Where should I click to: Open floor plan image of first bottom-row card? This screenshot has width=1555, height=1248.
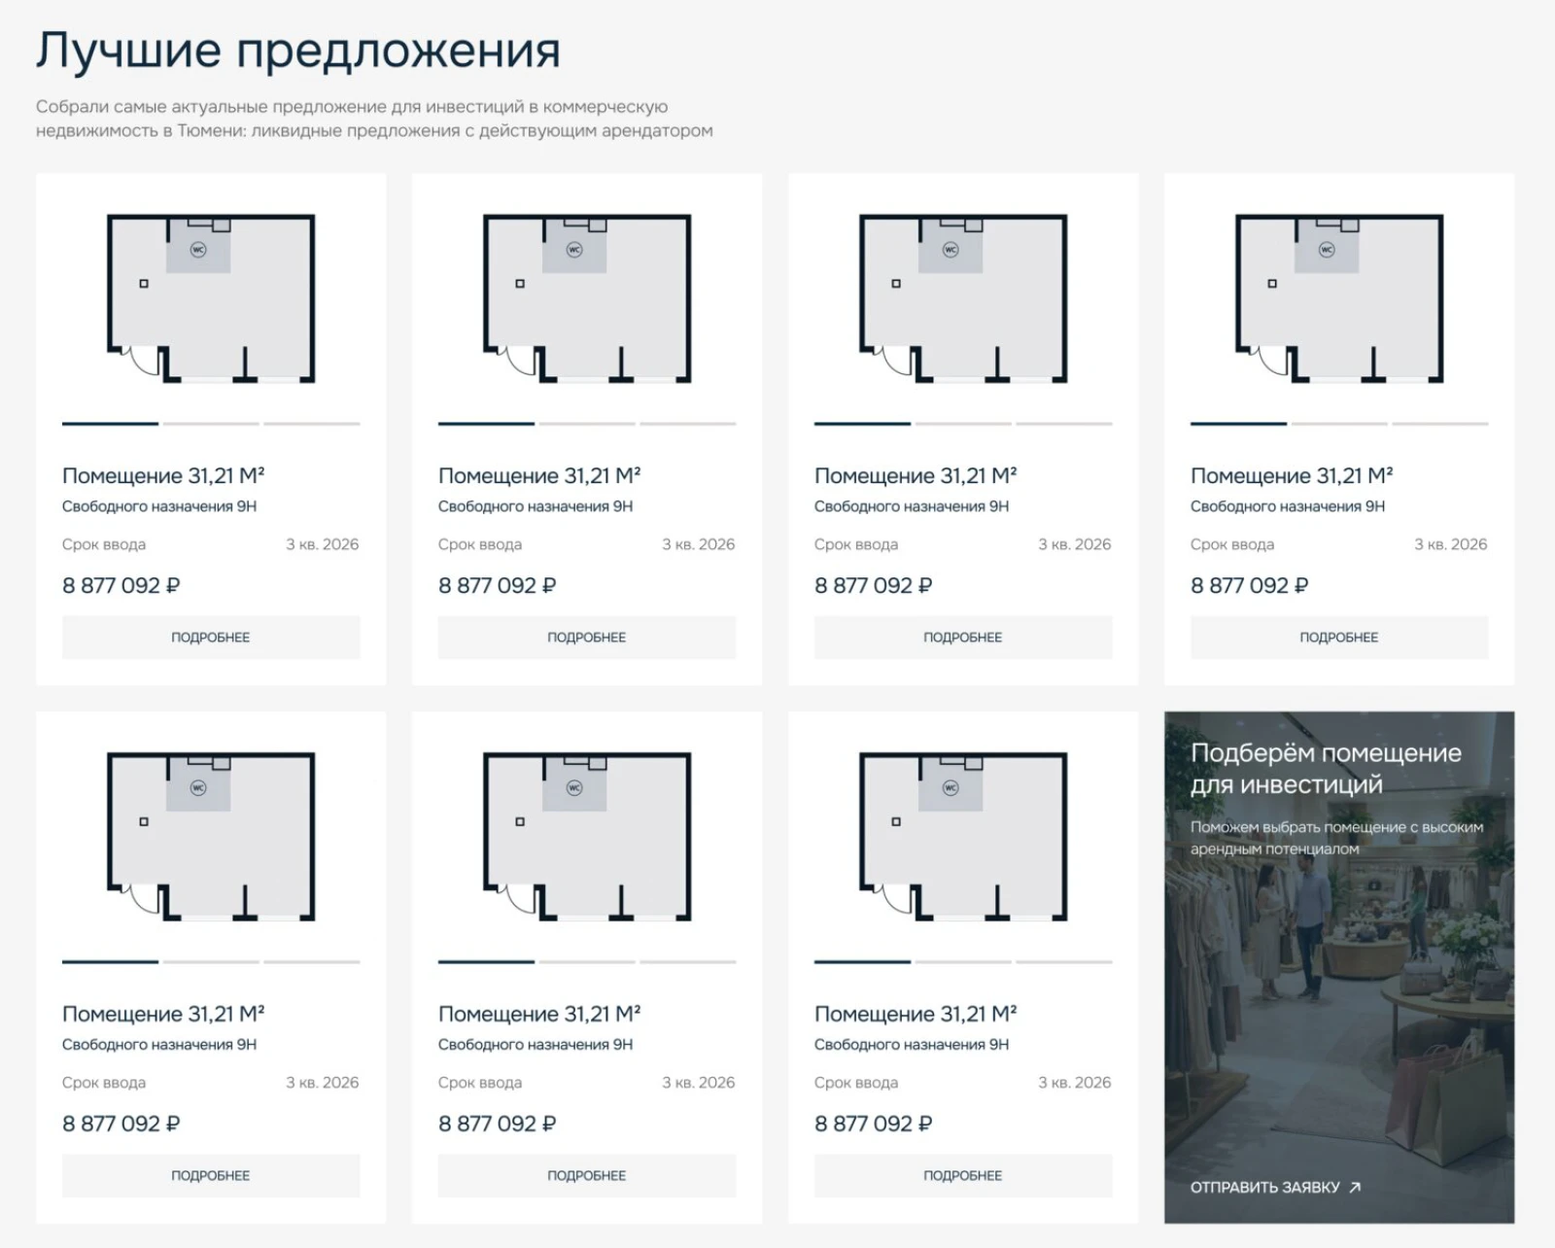coord(211,837)
